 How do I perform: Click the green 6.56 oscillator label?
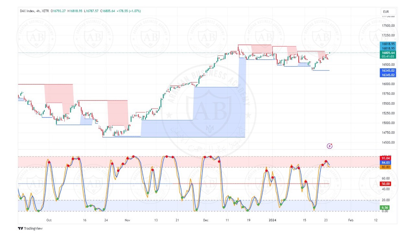click(x=385, y=207)
